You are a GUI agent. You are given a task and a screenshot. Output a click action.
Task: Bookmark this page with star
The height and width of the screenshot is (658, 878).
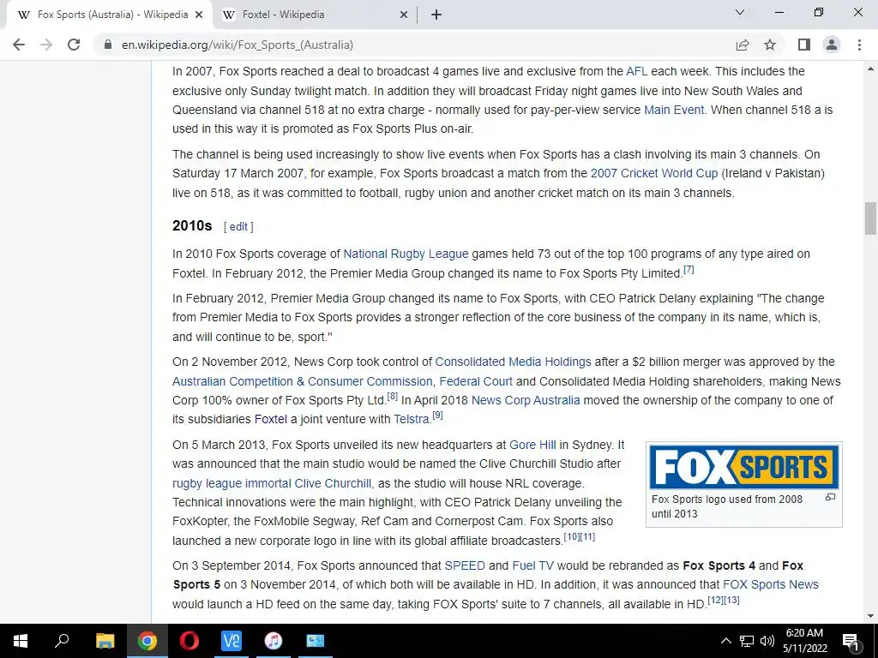pyautogui.click(x=770, y=45)
